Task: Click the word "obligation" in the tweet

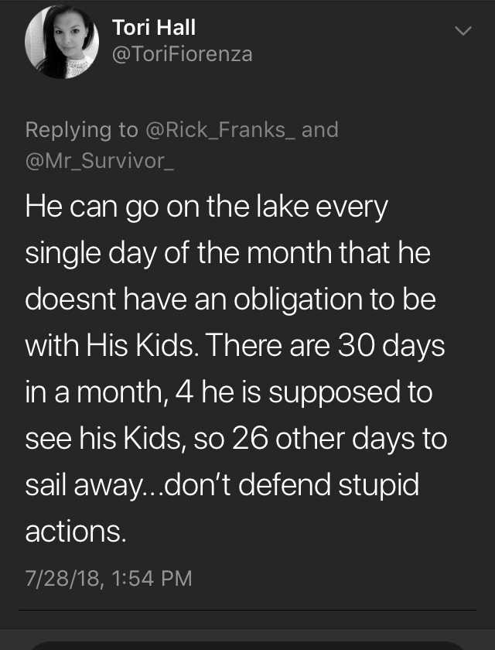Action: click(x=298, y=299)
